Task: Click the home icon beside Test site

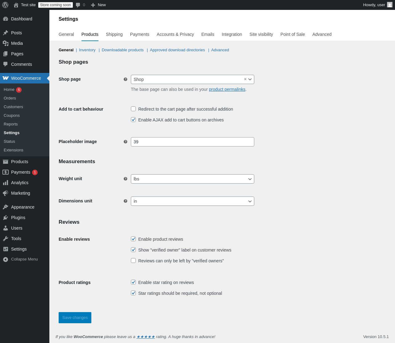Action: coord(16,5)
